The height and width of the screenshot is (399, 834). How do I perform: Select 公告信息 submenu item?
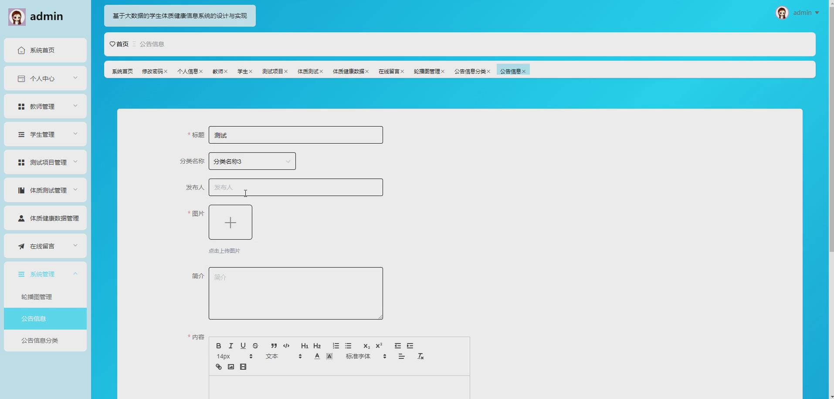(x=45, y=319)
